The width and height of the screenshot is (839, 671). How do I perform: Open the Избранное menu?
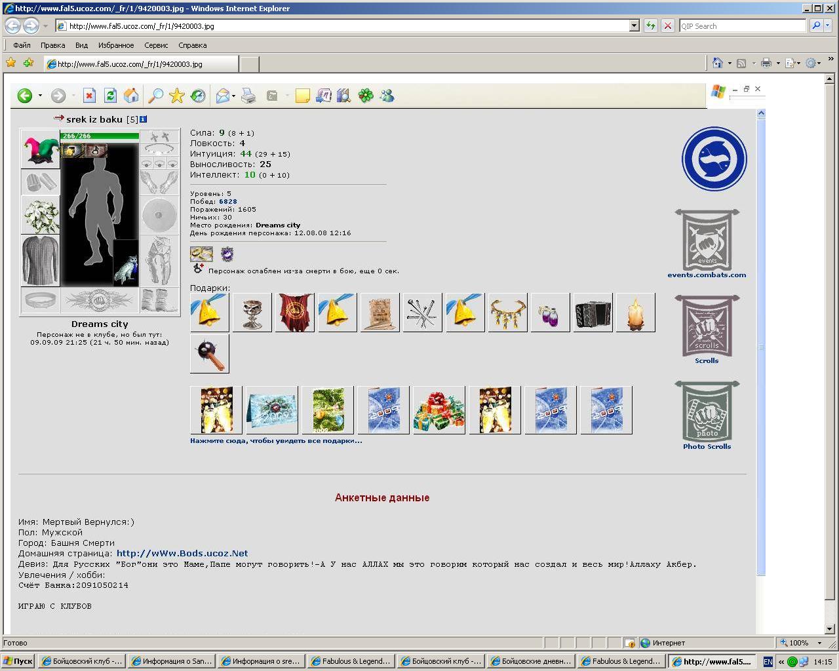tap(116, 45)
